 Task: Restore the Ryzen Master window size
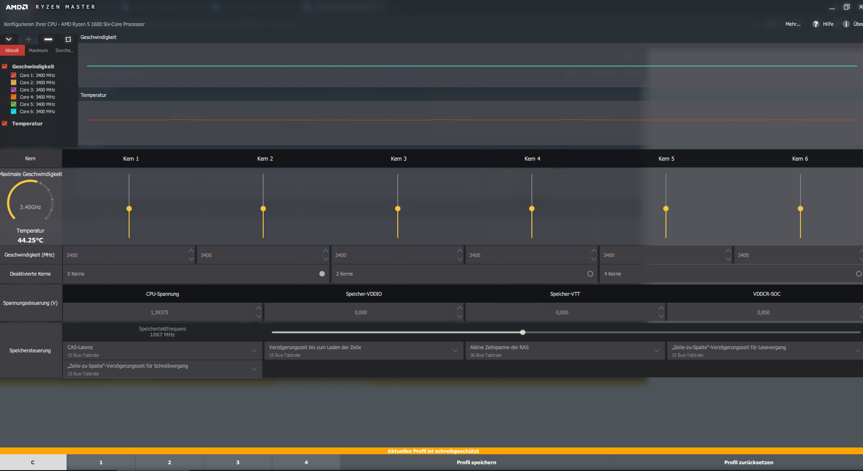846,7
